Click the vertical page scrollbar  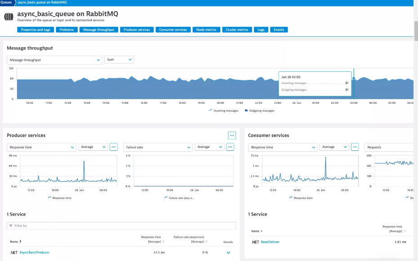pos(416,31)
